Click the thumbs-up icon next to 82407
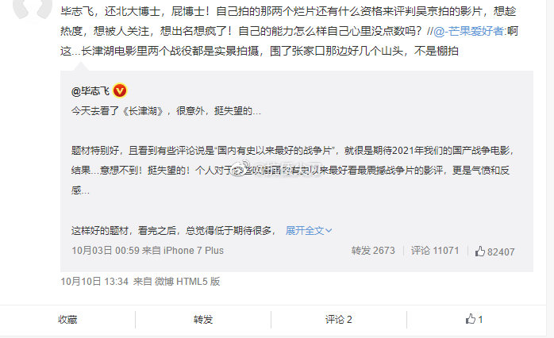 (x=480, y=251)
